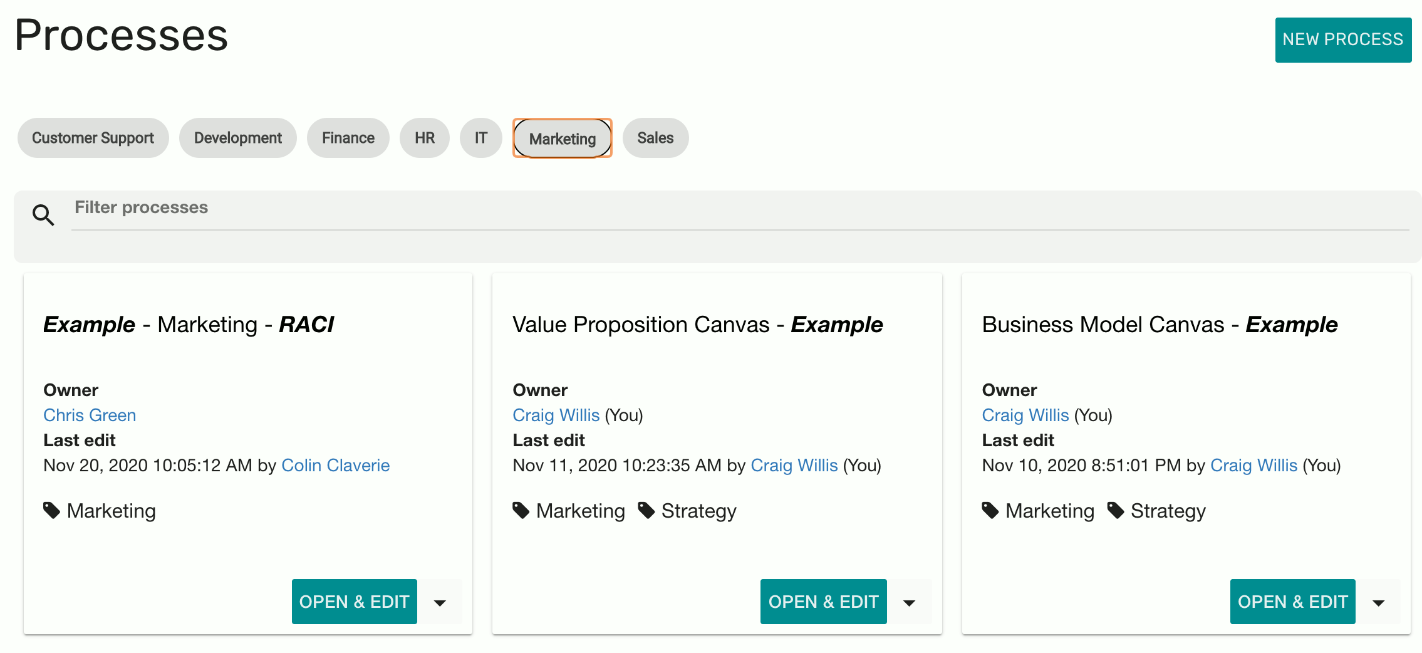Click the search magnifier icon
The width and height of the screenshot is (1422, 653).
(x=43, y=215)
